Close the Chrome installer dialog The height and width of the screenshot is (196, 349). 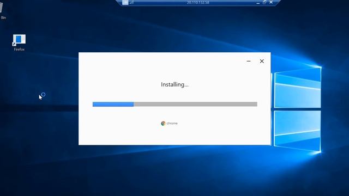262,61
